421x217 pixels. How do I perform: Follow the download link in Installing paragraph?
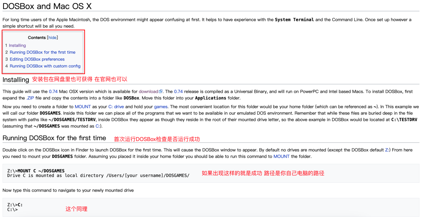(x=149, y=92)
